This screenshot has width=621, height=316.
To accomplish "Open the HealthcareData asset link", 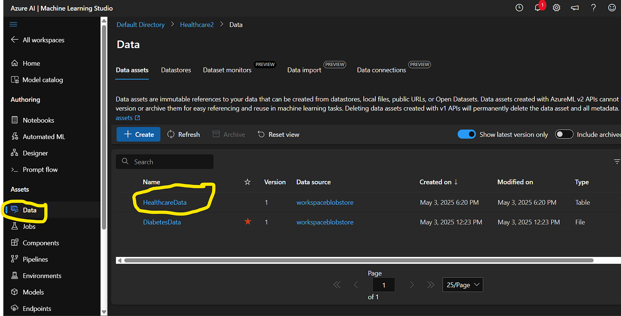I will click(165, 202).
